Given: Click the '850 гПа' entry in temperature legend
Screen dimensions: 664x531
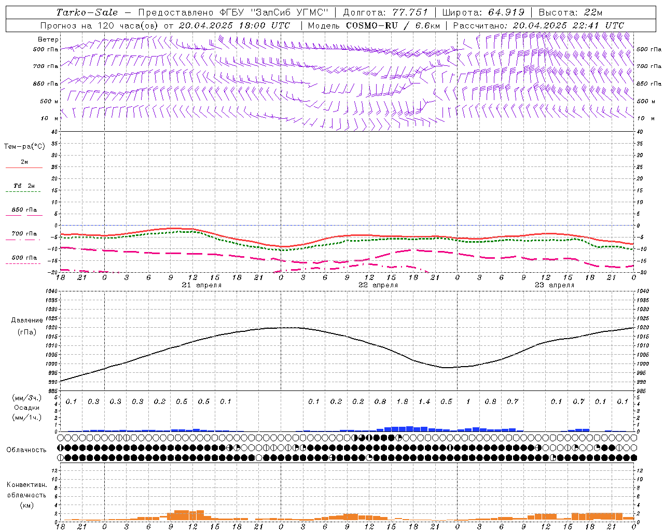Looking at the screenshot, I should click(24, 210).
